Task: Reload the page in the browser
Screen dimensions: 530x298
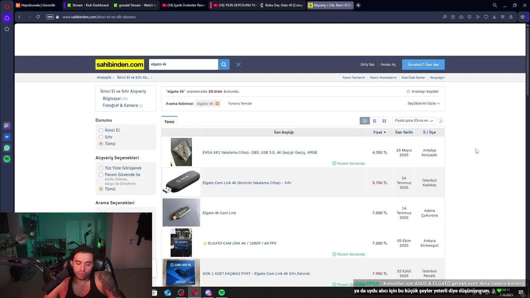Action: [38, 17]
